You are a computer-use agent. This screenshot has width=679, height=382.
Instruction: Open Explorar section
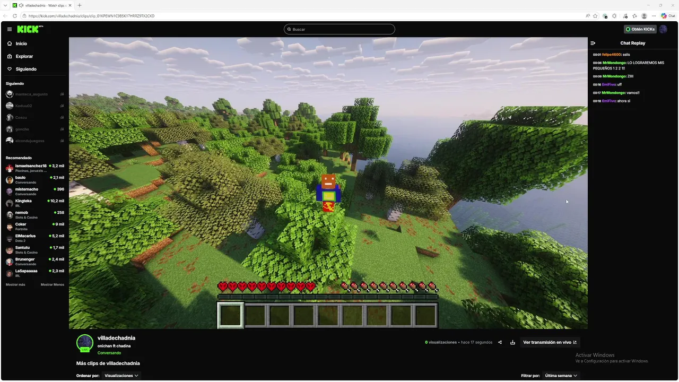20,56
